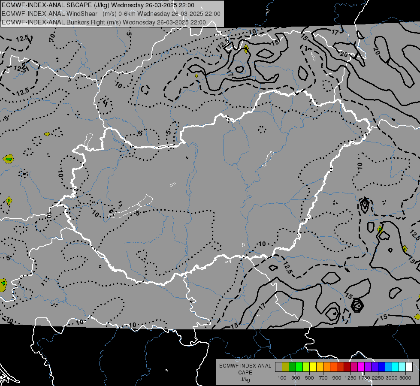Viewport: 420px width, 386px height.
Task: Select the grey swatch in the CAPE legend
Action: click(278, 367)
